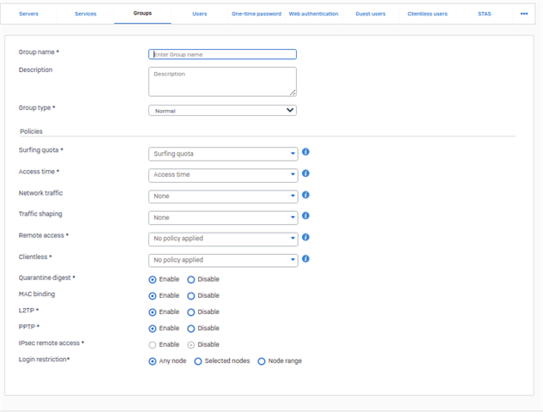Screen dimensions: 543x412
Task: Open the Group type dropdown
Action: (x=222, y=111)
